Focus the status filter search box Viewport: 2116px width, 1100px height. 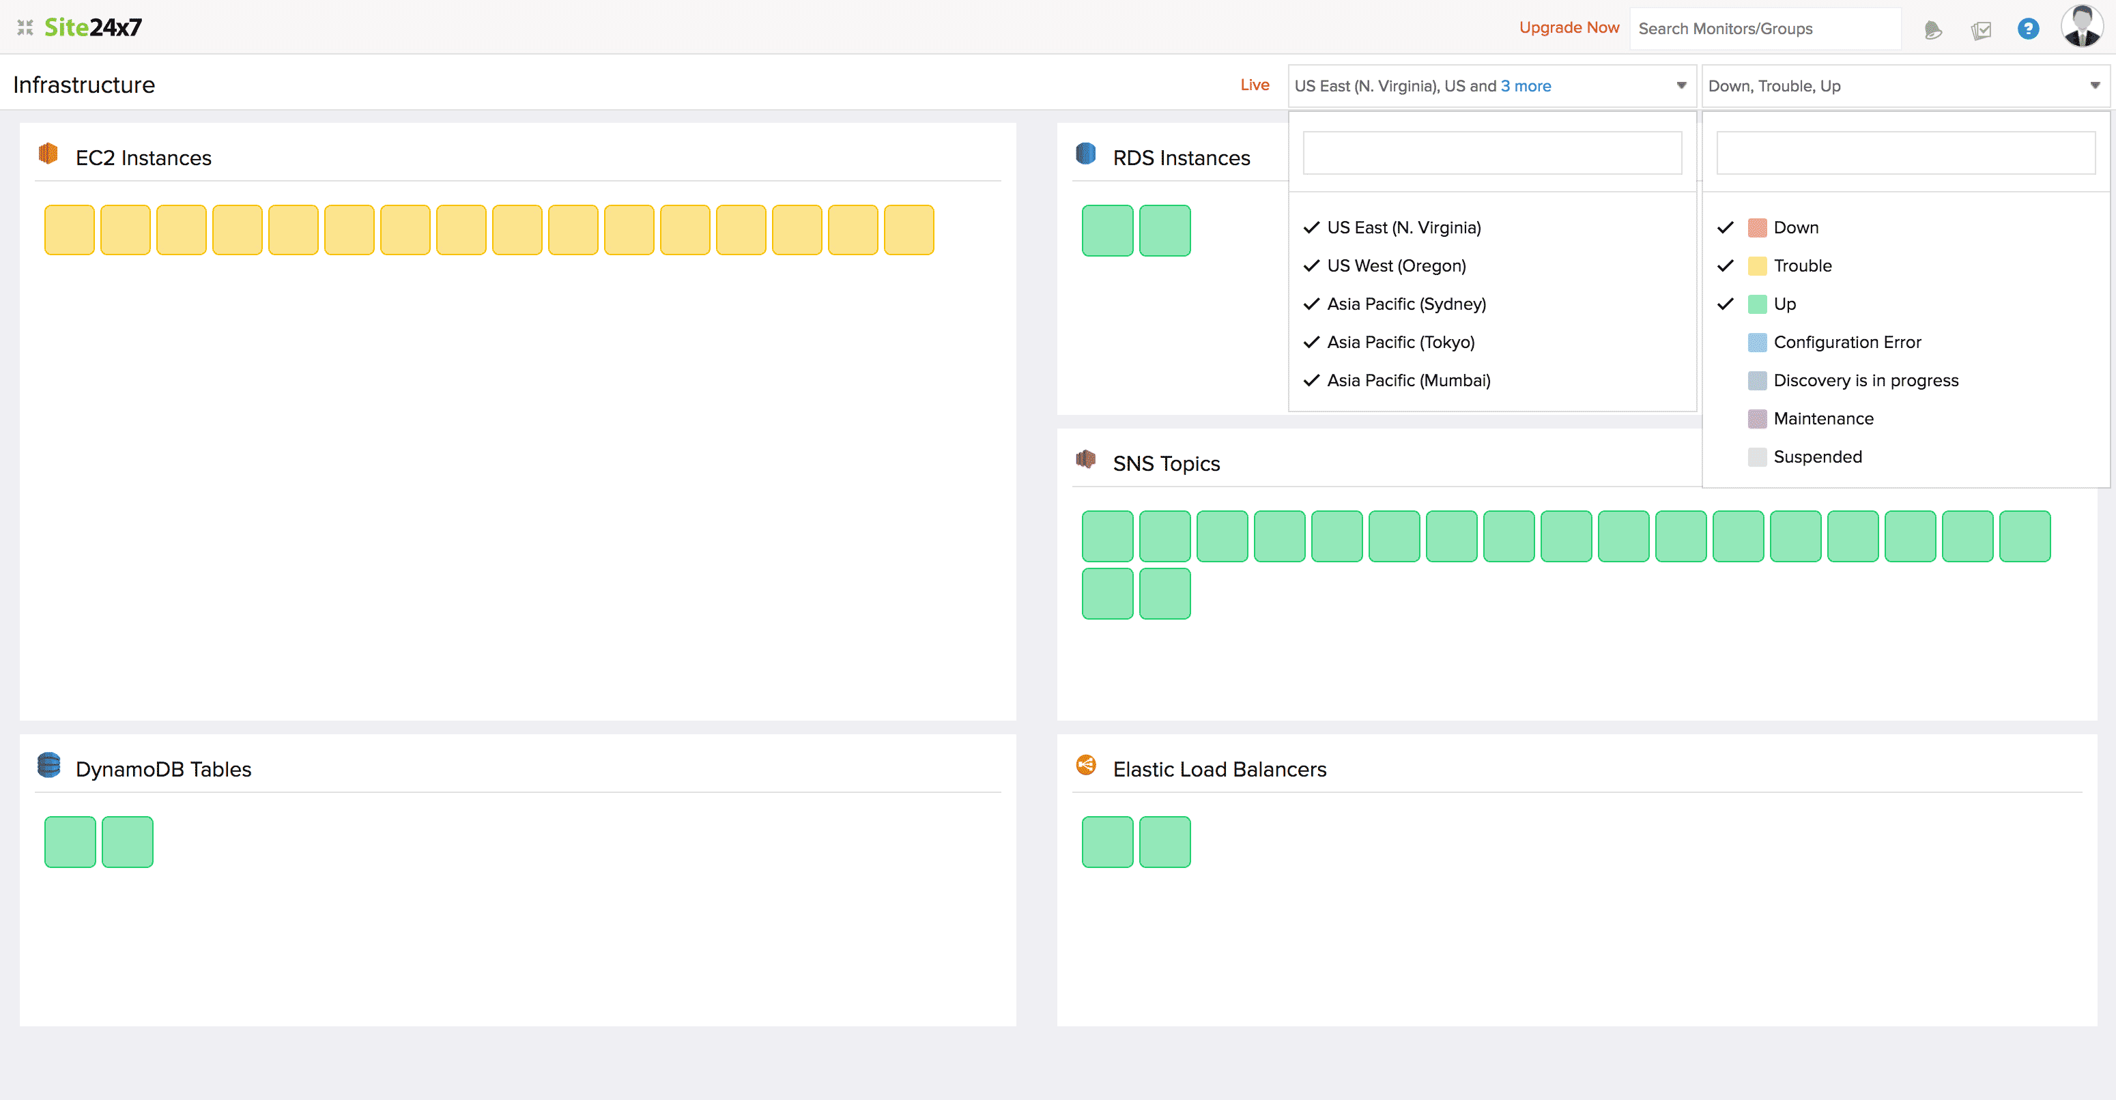point(1905,153)
